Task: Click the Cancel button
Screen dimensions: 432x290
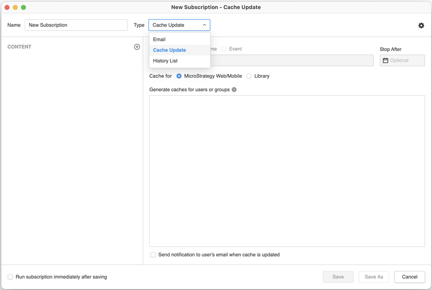Action: point(409,277)
